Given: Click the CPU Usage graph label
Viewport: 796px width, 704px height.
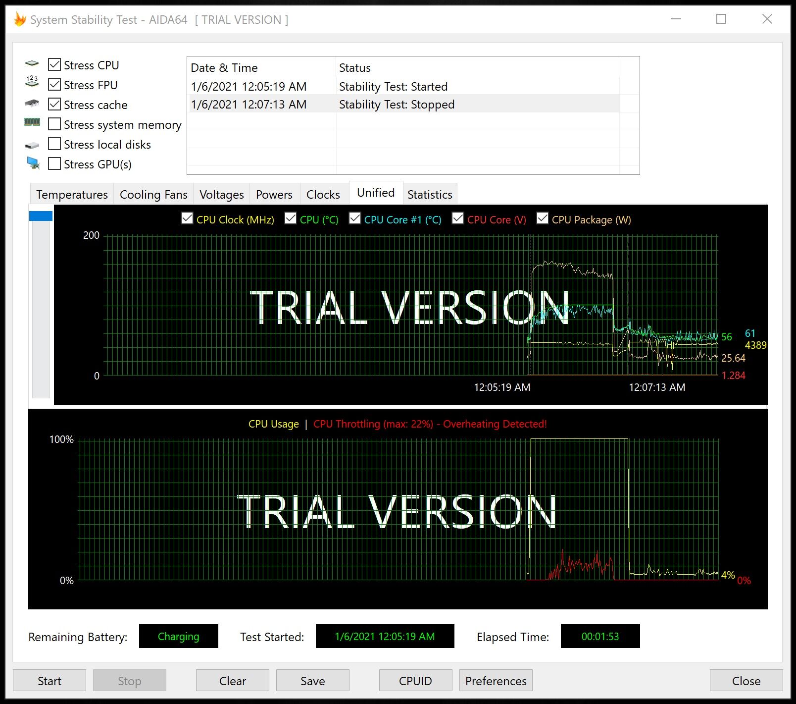Looking at the screenshot, I should tap(274, 424).
